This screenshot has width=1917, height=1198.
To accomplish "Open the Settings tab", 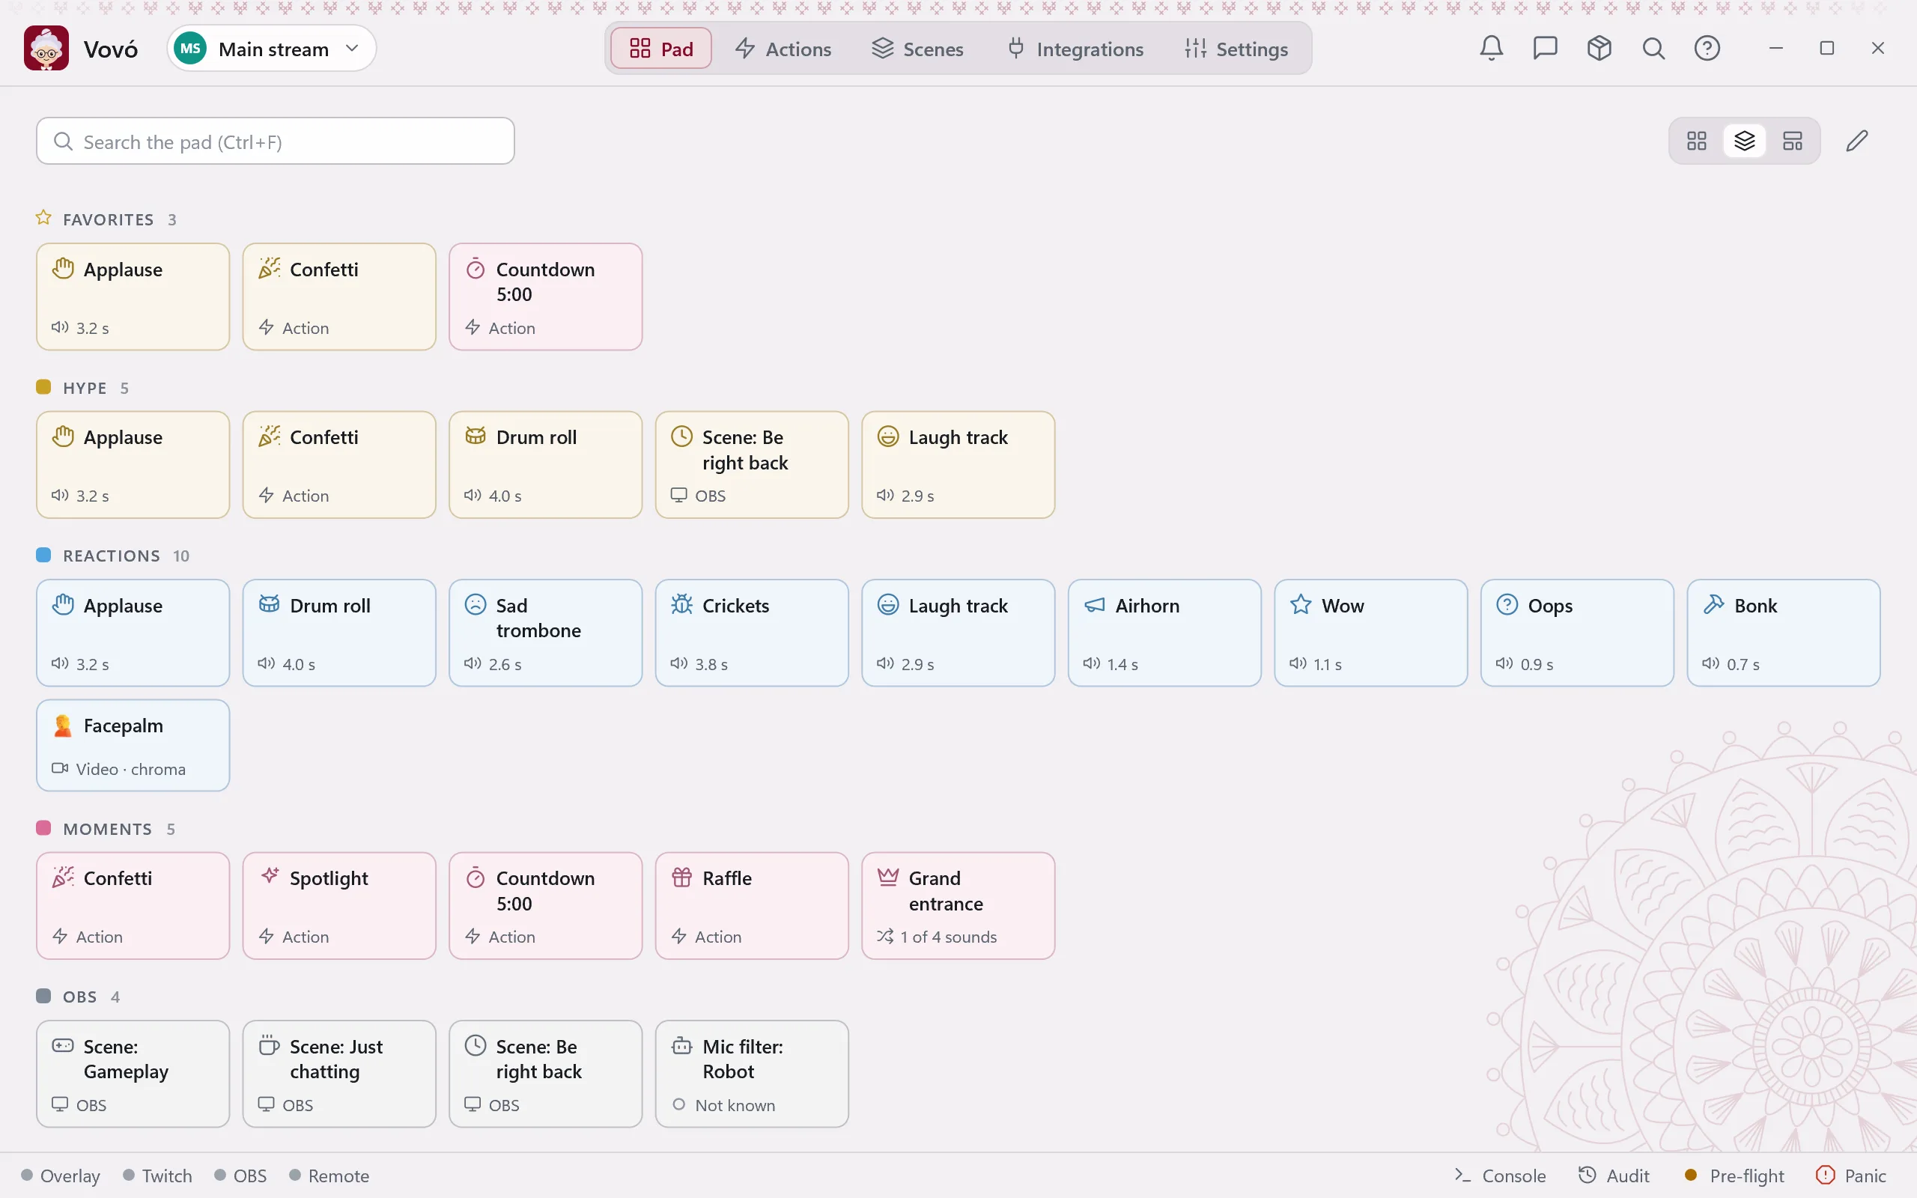I will [x=1236, y=49].
